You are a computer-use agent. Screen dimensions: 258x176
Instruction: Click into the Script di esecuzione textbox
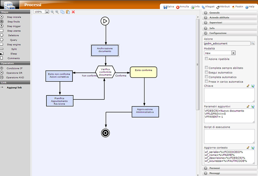tap(229, 136)
